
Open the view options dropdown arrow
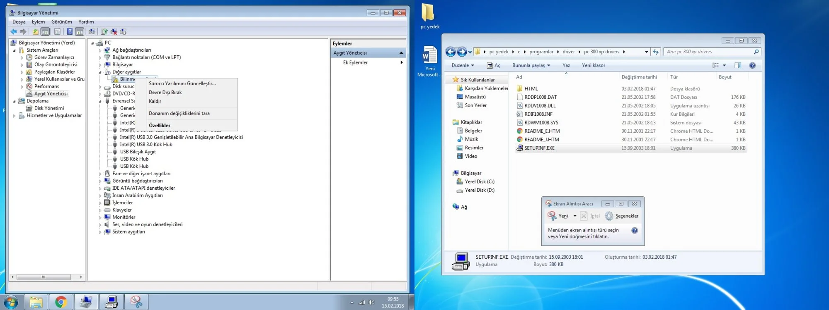724,65
